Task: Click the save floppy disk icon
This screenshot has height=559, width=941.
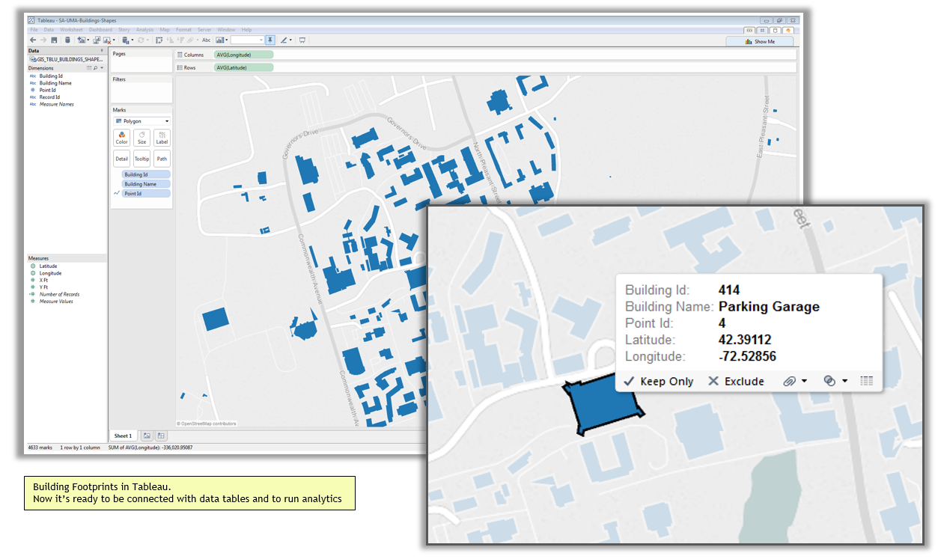Action: coord(54,40)
